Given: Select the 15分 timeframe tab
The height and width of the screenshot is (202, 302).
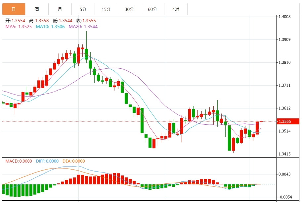Looking at the screenshot, I should coord(106,9).
